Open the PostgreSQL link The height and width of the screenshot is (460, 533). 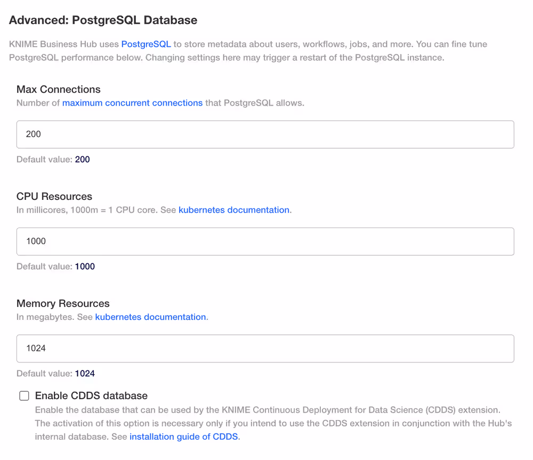point(146,44)
